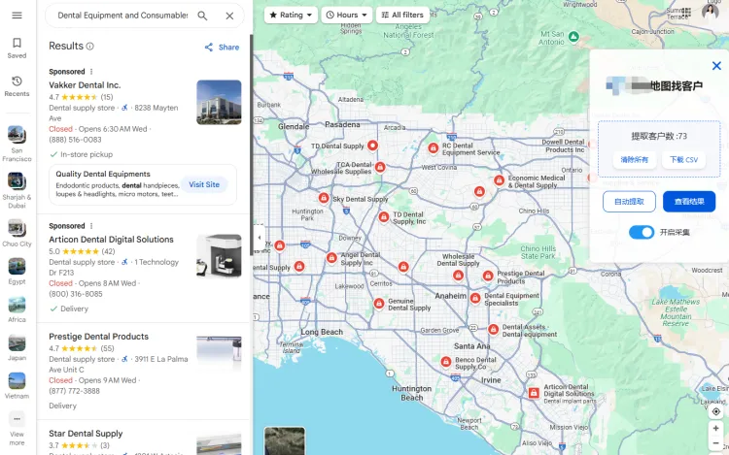Viewport: 729px width, 455px height.
Task: Zoom in on the map
Action: point(715,428)
